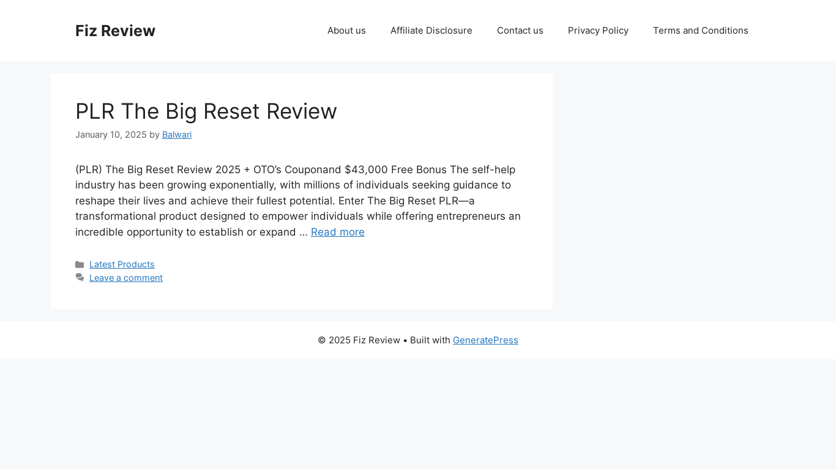The height and width of the screenshot is (470, 836).
Task: Open the Fiz Review site title
Action: (x=115, y=31)
